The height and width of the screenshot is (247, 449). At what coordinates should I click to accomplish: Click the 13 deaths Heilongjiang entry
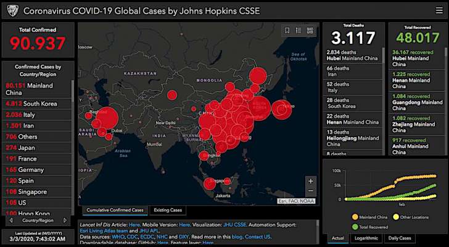coord(353,138)
